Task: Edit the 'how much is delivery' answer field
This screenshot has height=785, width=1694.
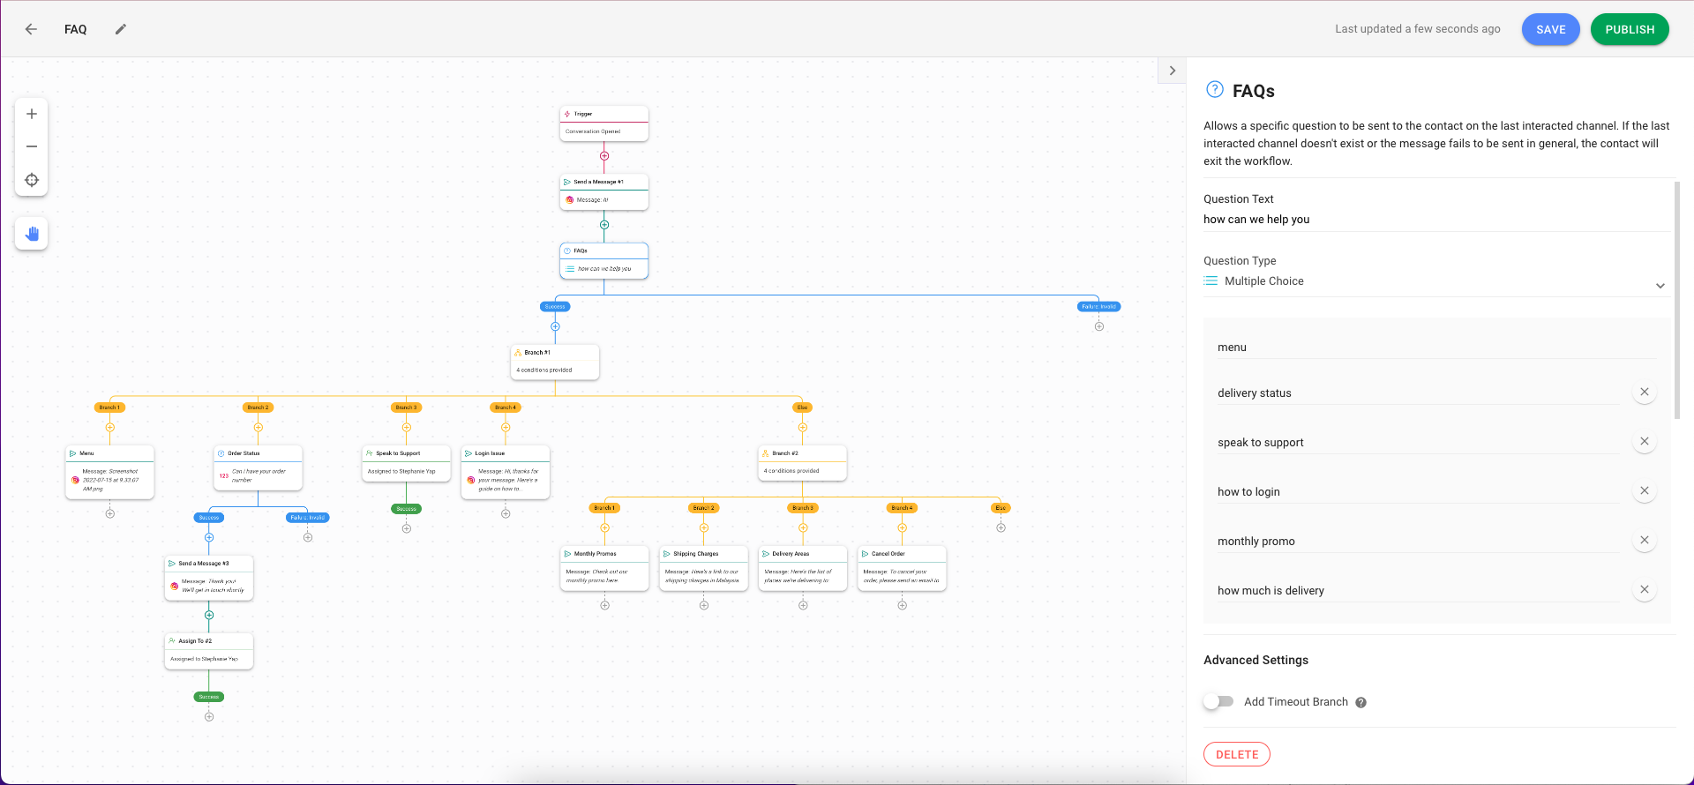Action: (x=1418, y=591)
